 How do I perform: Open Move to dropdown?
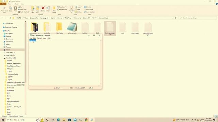click(x=33, y=9)
